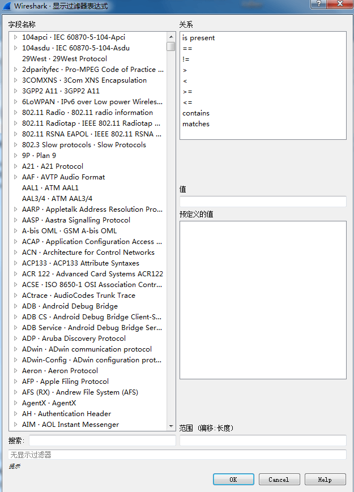Select AAL1 · ATM AAL1 entry
Screen dimensions: 354x492
point(50,187)
